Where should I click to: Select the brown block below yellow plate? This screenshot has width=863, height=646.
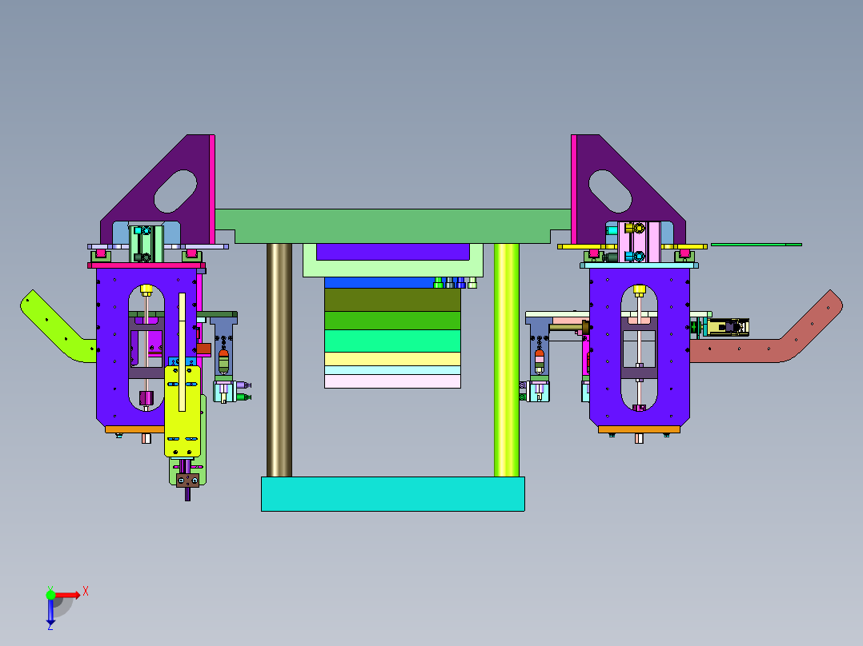[187, 481]
